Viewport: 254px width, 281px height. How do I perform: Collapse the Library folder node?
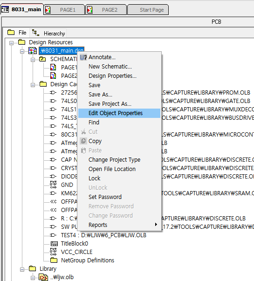coord(22,269)
